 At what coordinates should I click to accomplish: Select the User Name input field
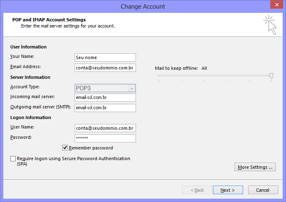[x=105, y=128]
